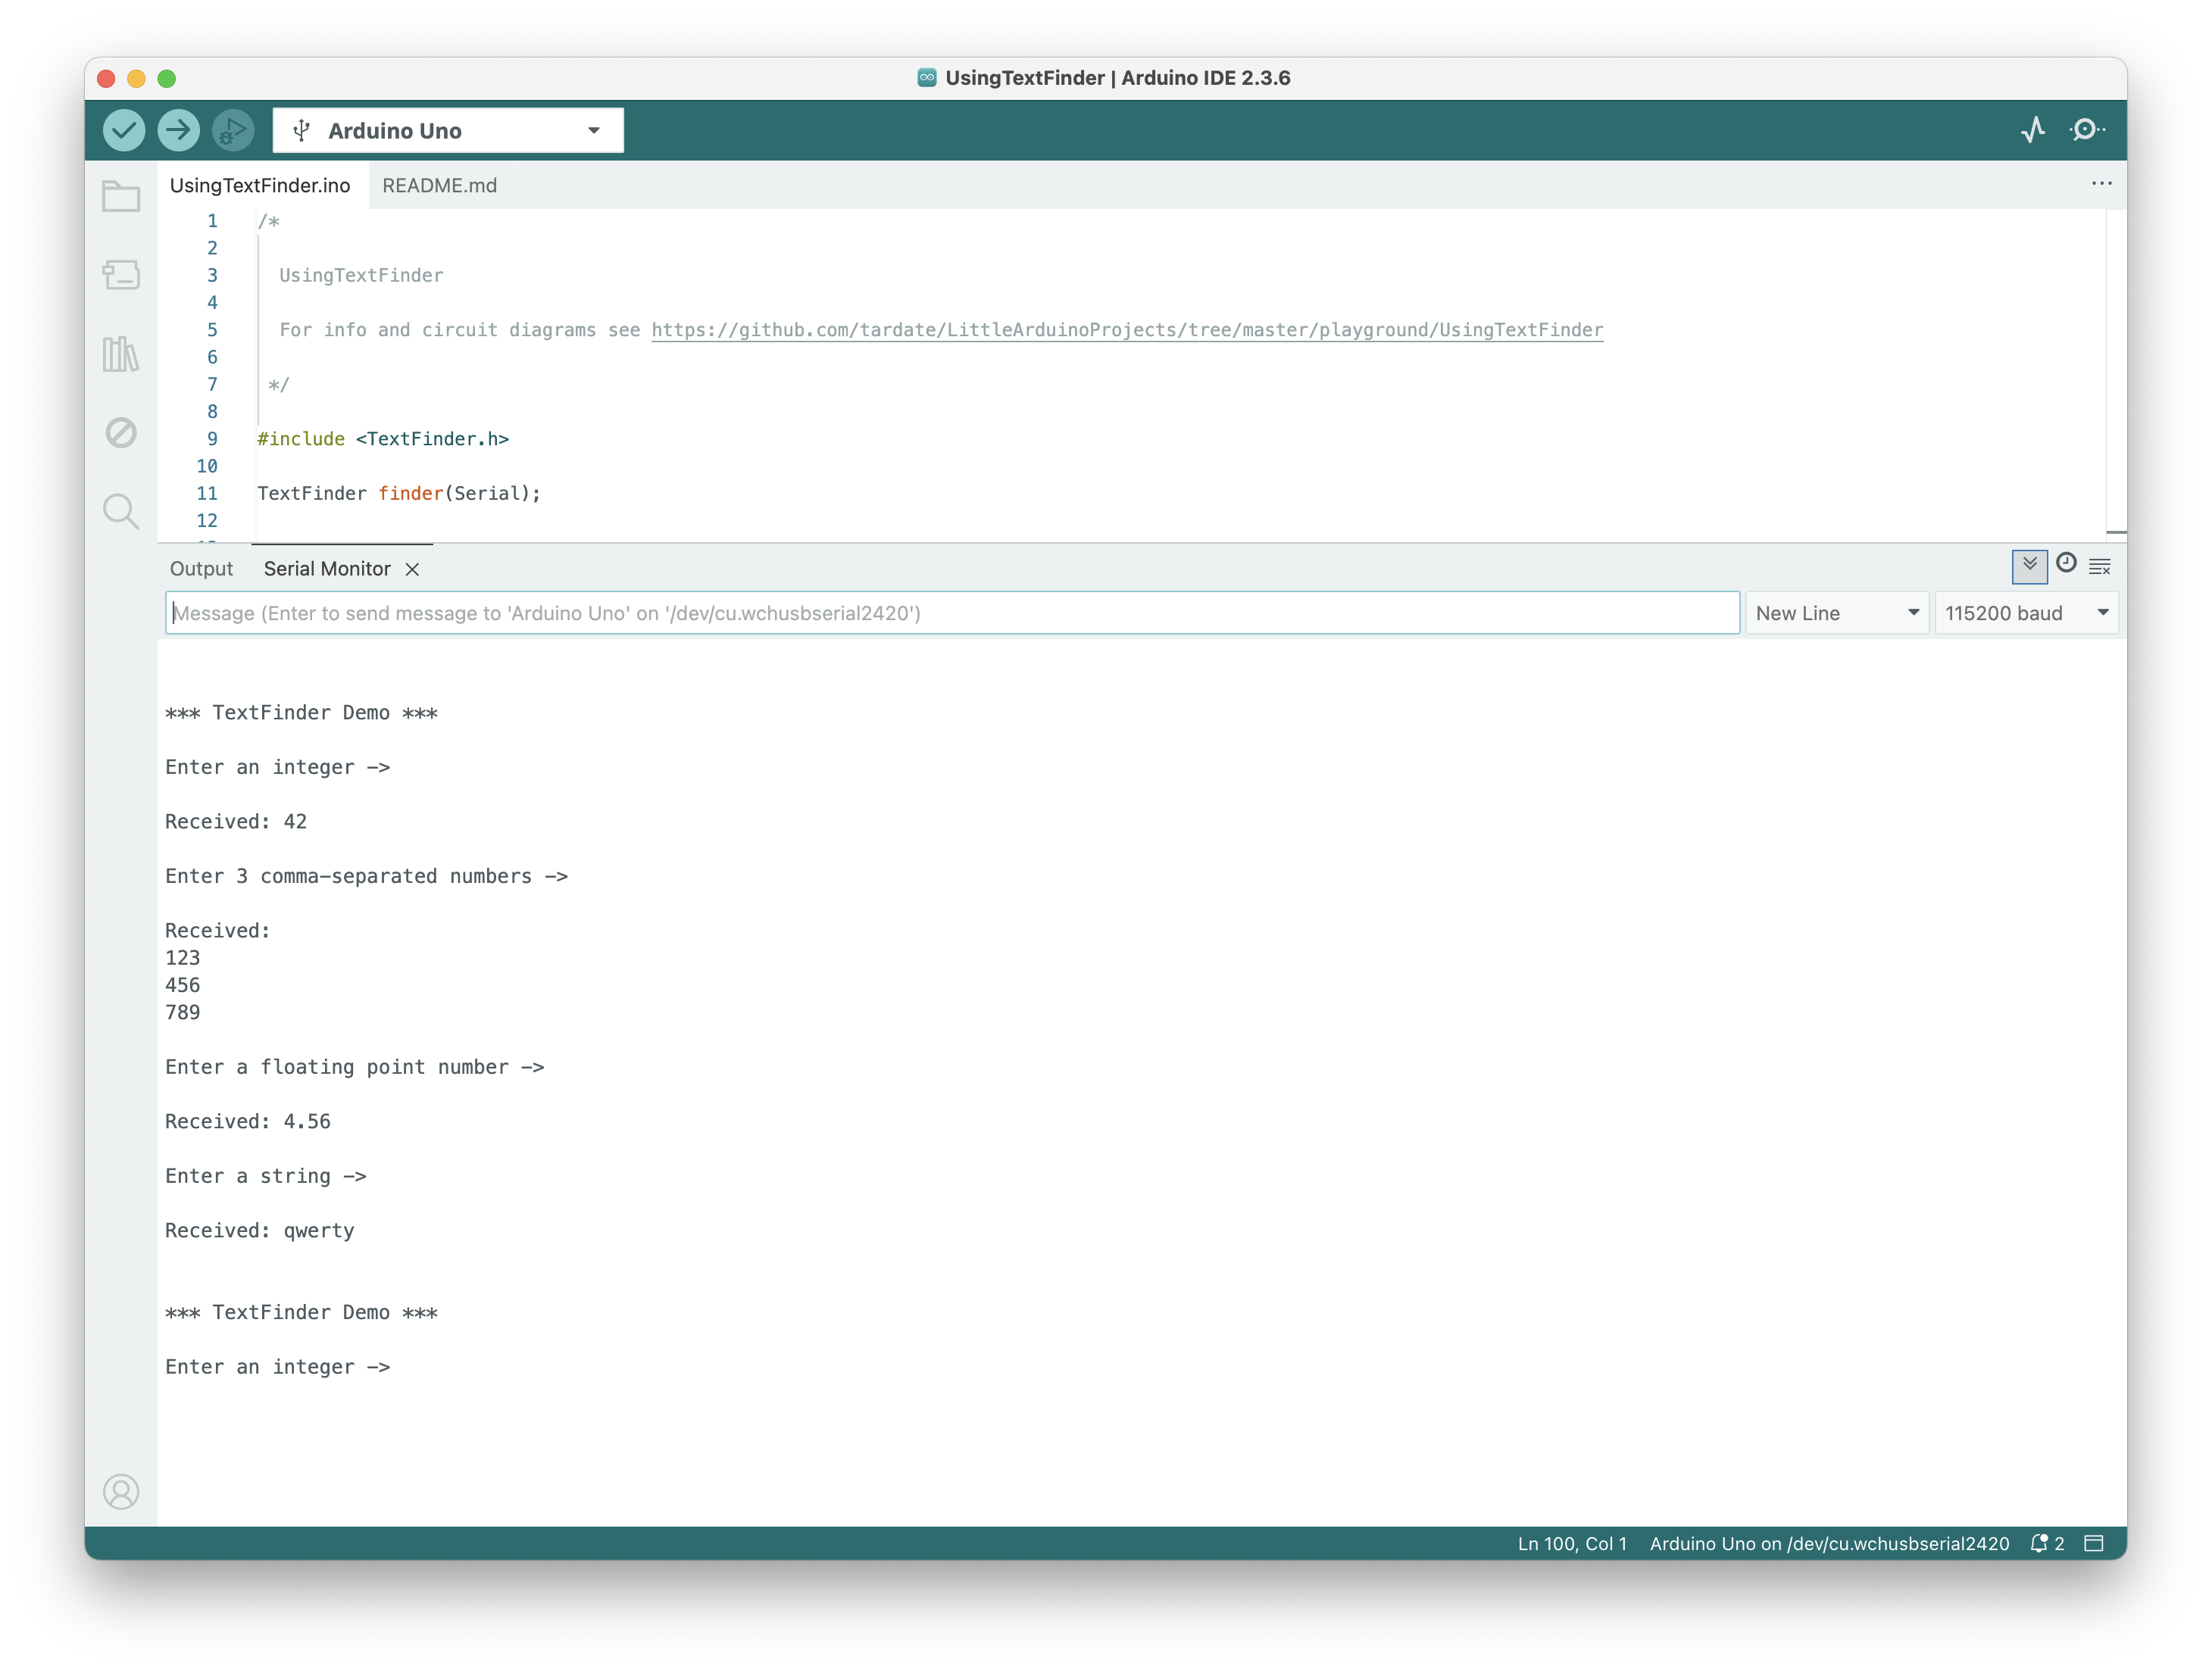This screenshot has height=1672, width=2212.
Task: Open the Sketchbook sidebar panel
Action: point(120,196)
